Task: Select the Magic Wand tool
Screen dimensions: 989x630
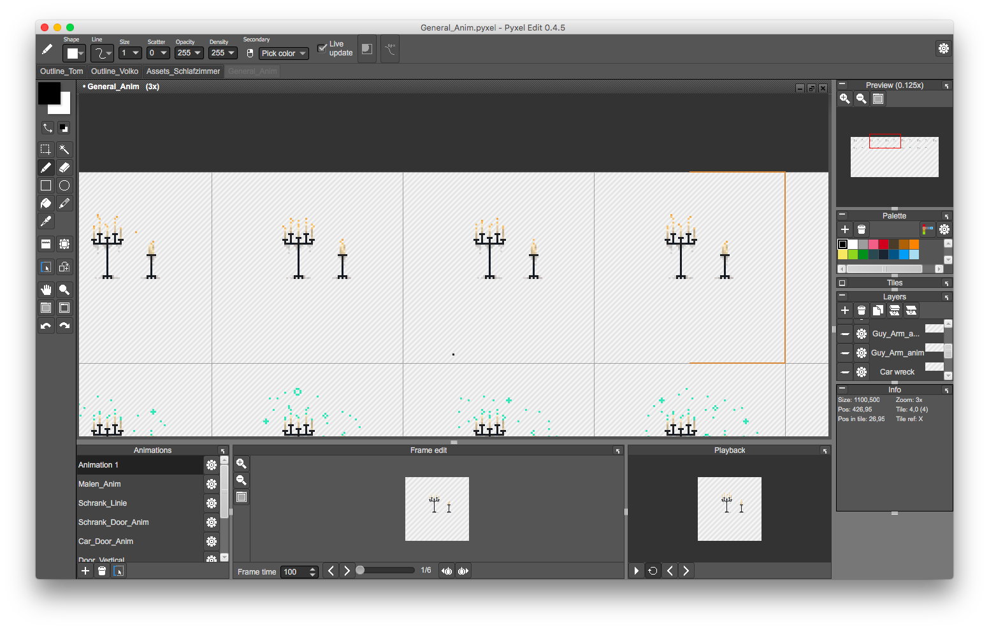Action: click(x=64, y=150)
